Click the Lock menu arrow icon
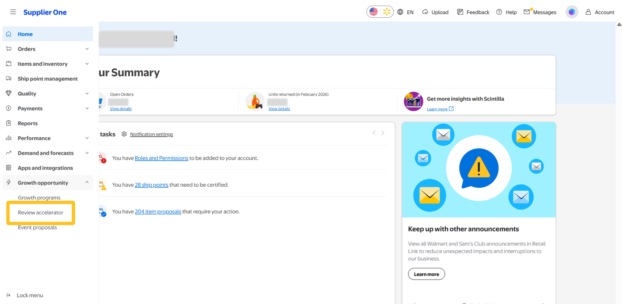Image resolution: width=622 pixels, height=304 pixels. tap(9, 295)
